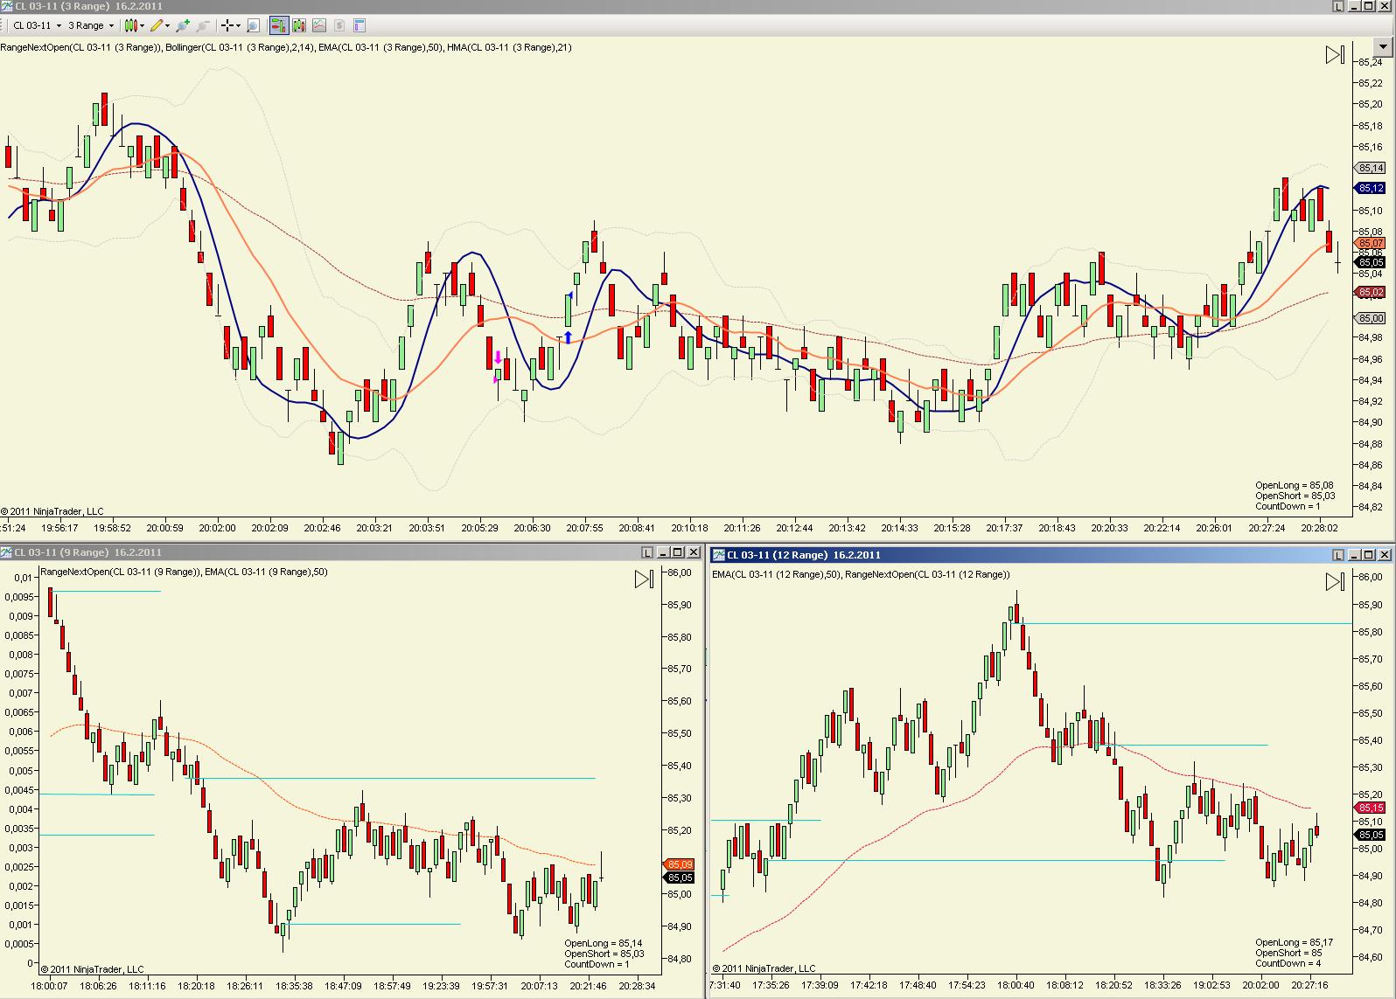1396x999 pixels.
Task: Click the greyed-out Strategies dollar icon
Action: 339,25
